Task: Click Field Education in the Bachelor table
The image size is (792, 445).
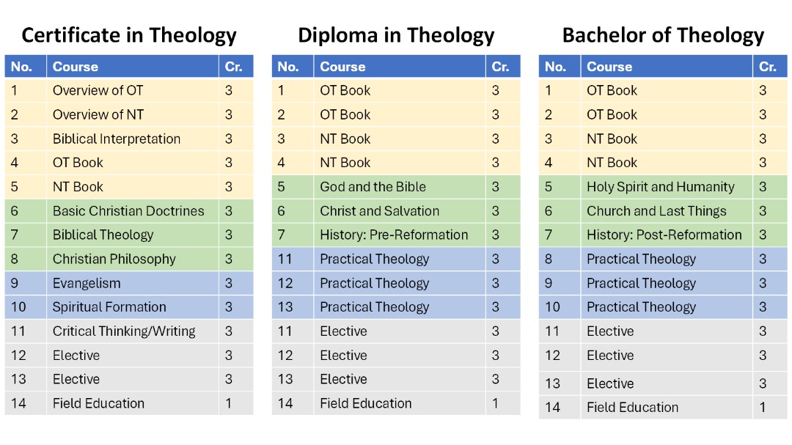Action: click(632, 408)
